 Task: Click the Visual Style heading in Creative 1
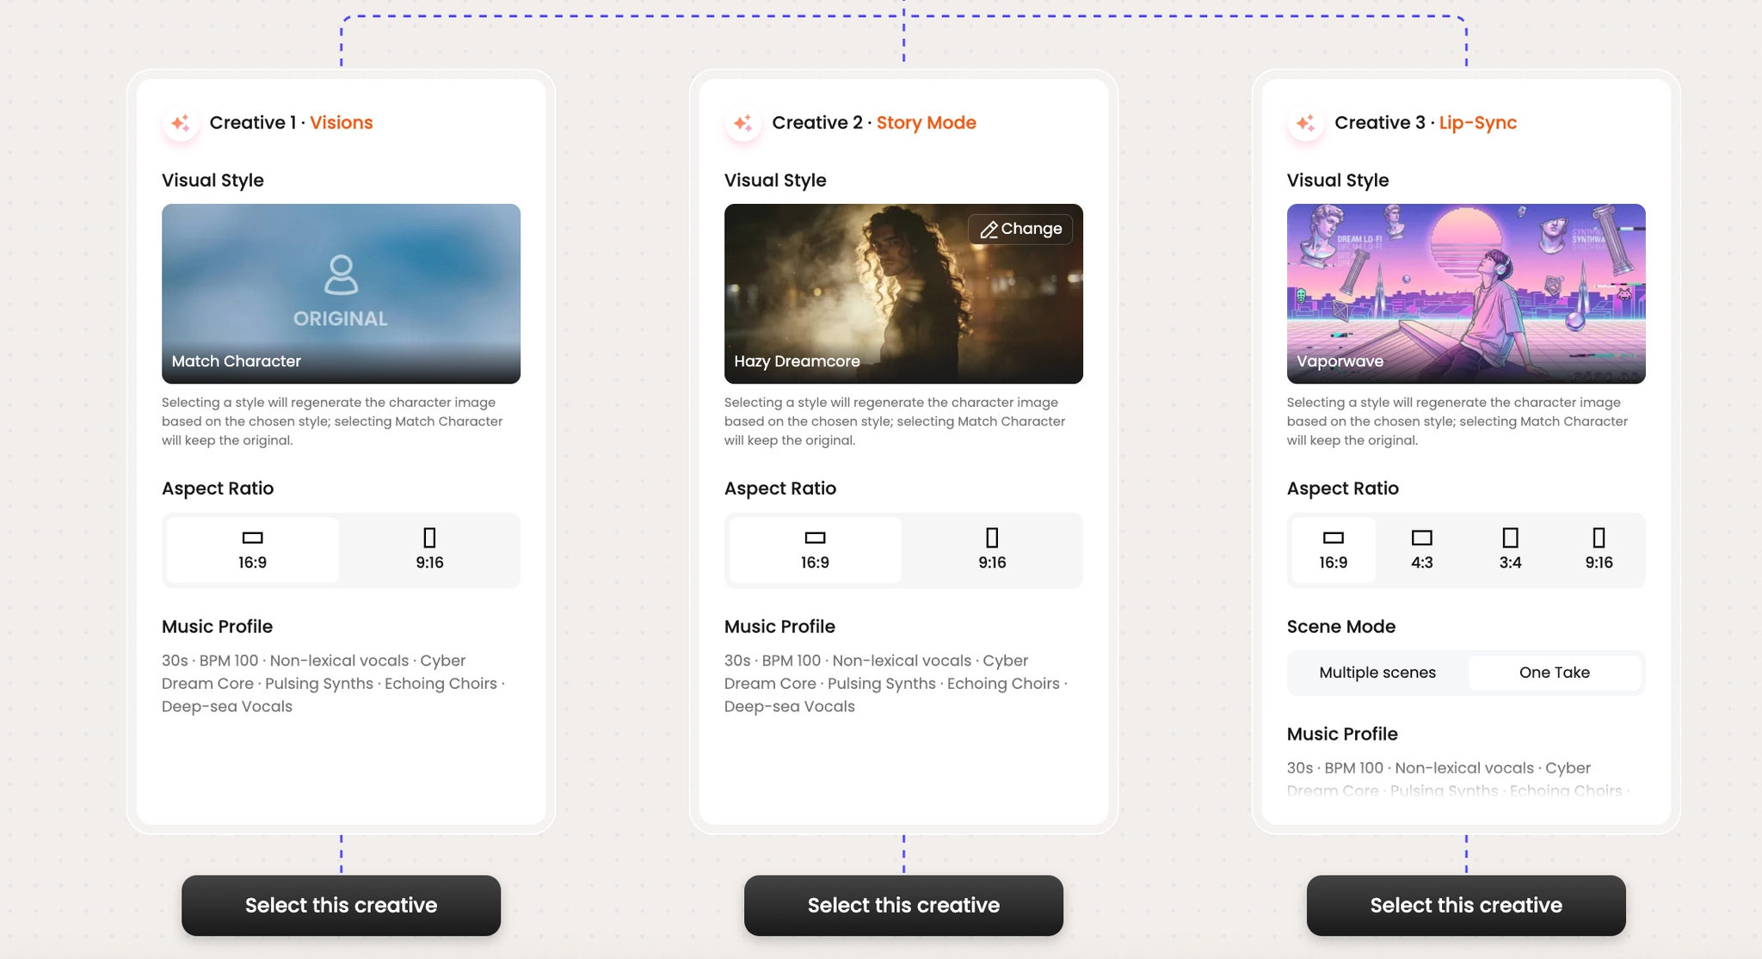pyautogui.click(x=213, y=181)
